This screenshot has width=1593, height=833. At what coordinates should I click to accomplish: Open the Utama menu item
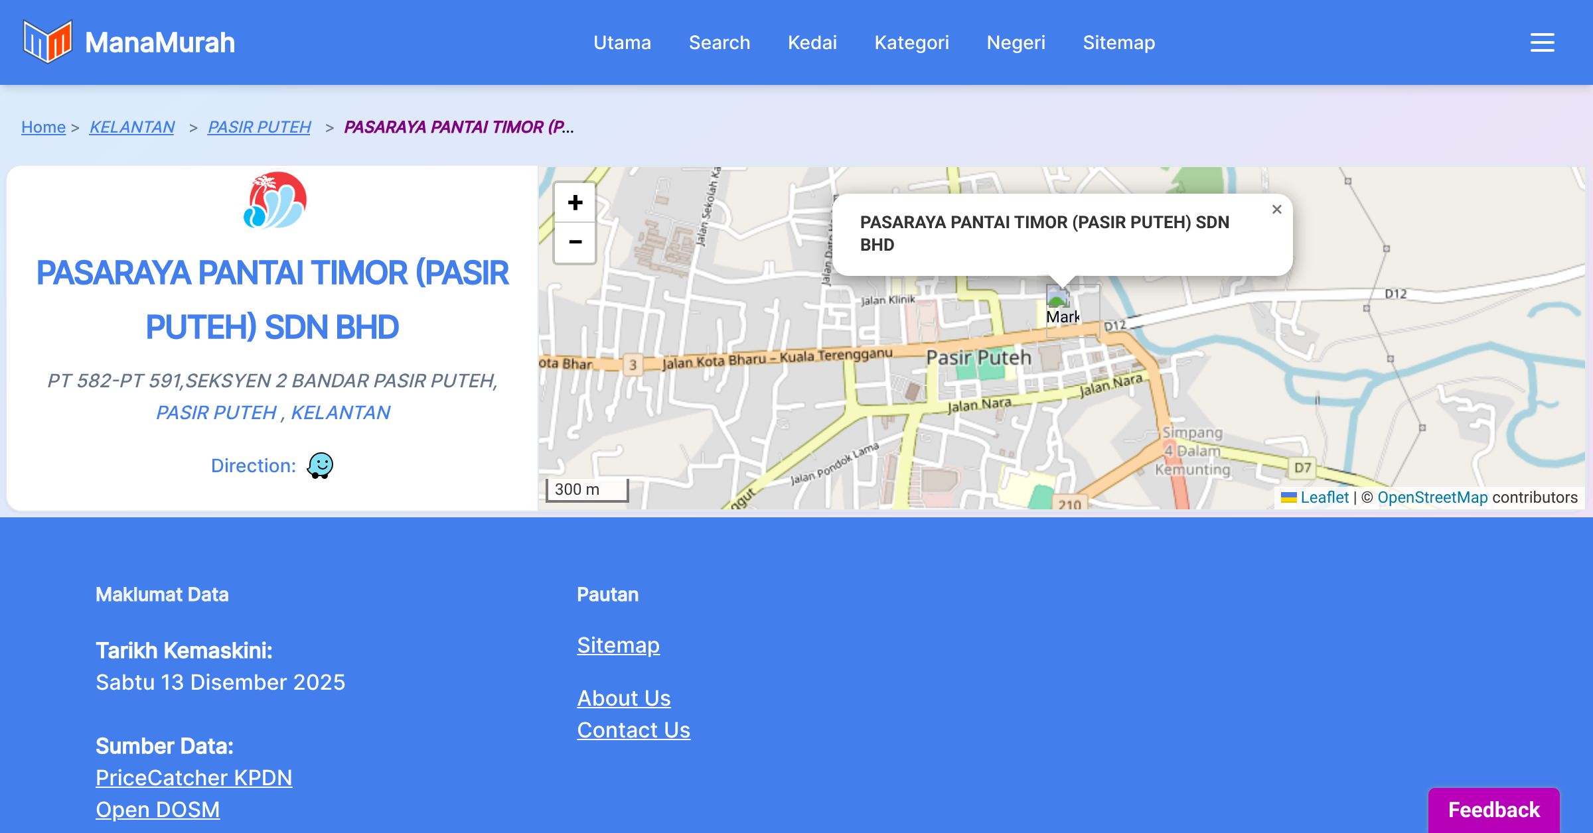[x=622, y=42]
